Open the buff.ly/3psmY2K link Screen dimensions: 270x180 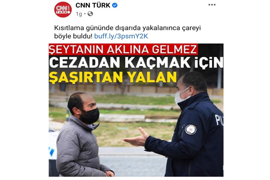[121, 36]
